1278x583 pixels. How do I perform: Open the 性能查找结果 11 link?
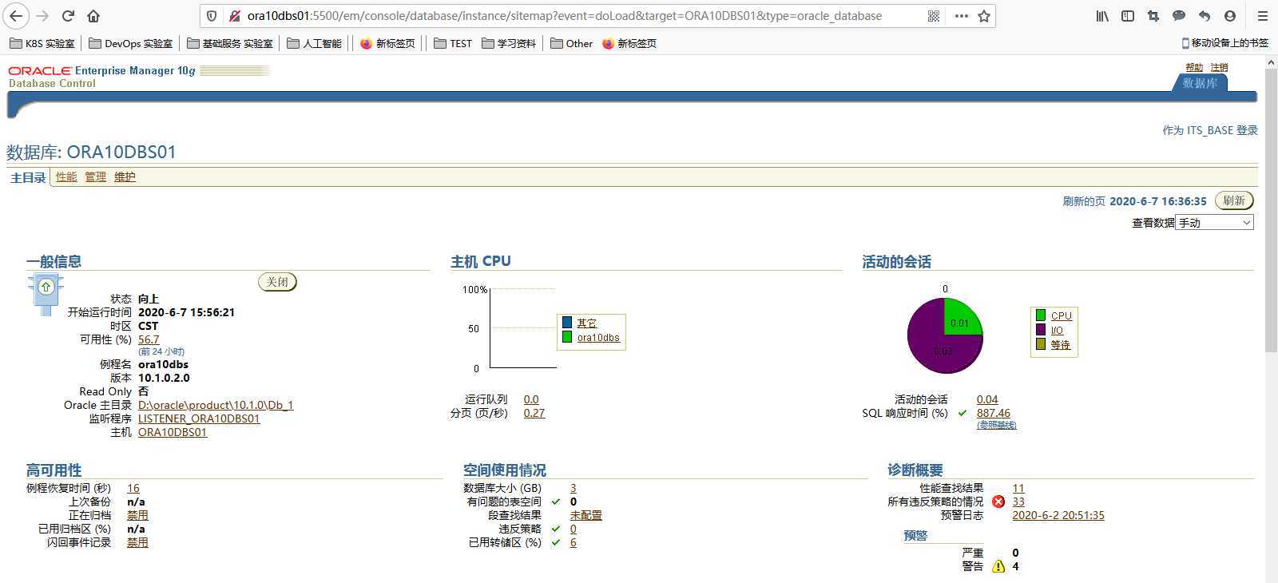[1018, 488]
